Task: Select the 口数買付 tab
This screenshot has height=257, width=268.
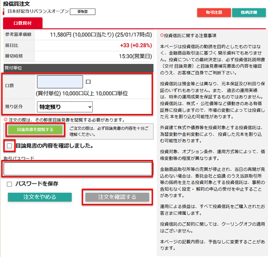Action: [23, 23]
